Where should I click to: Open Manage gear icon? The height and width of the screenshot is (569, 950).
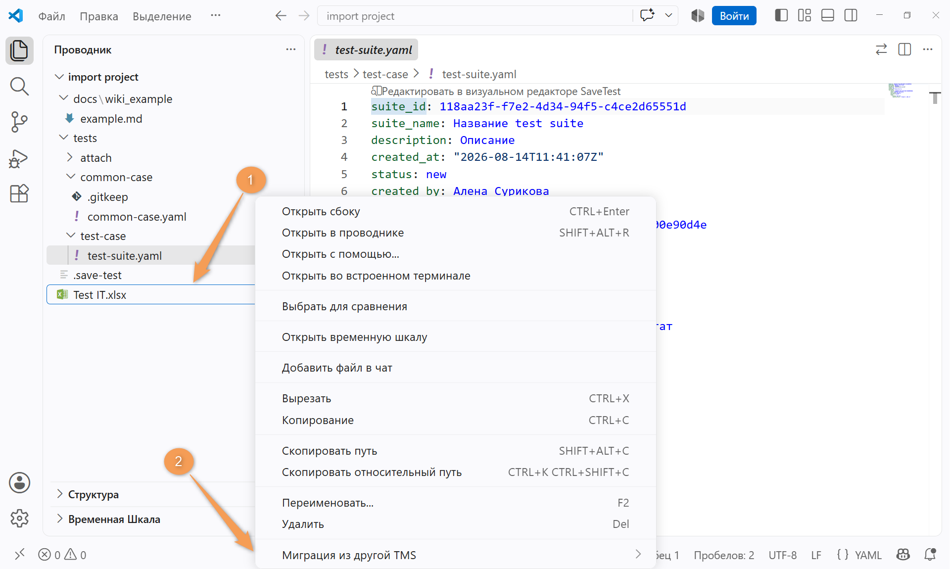19,518
